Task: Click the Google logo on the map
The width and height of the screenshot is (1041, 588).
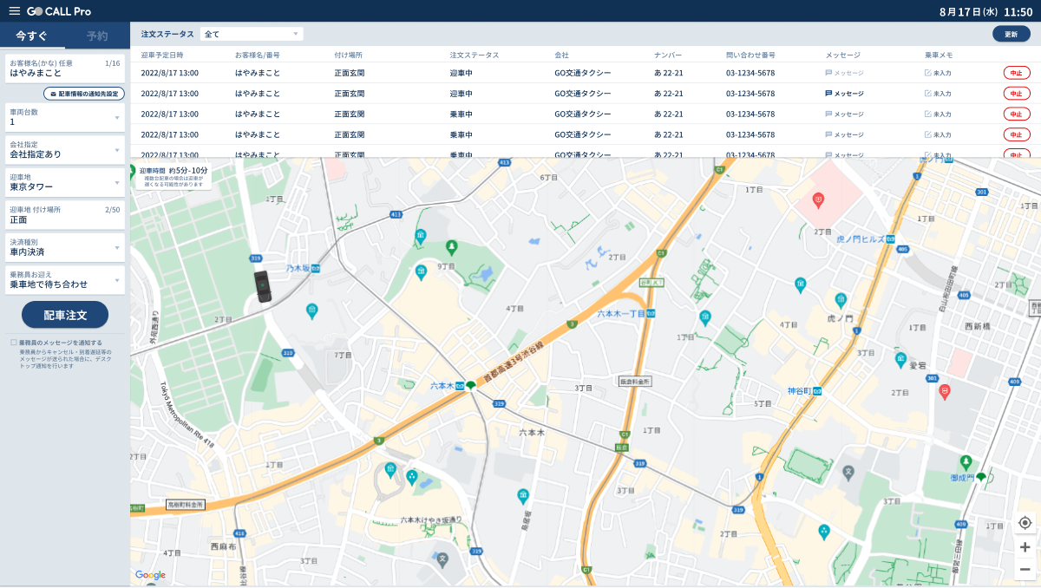Action: tap(149, 575)
